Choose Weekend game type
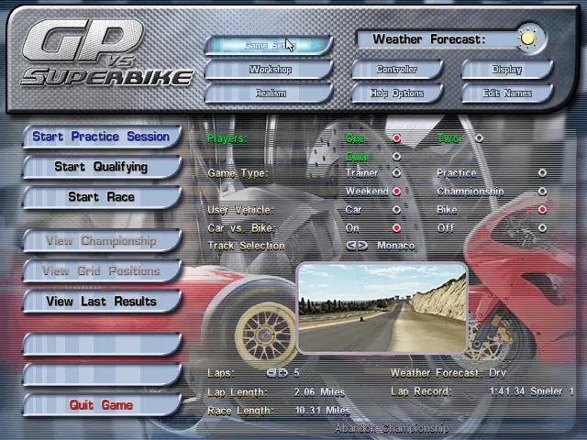Screen dimensions: 587x440 [x=396, y=192]
